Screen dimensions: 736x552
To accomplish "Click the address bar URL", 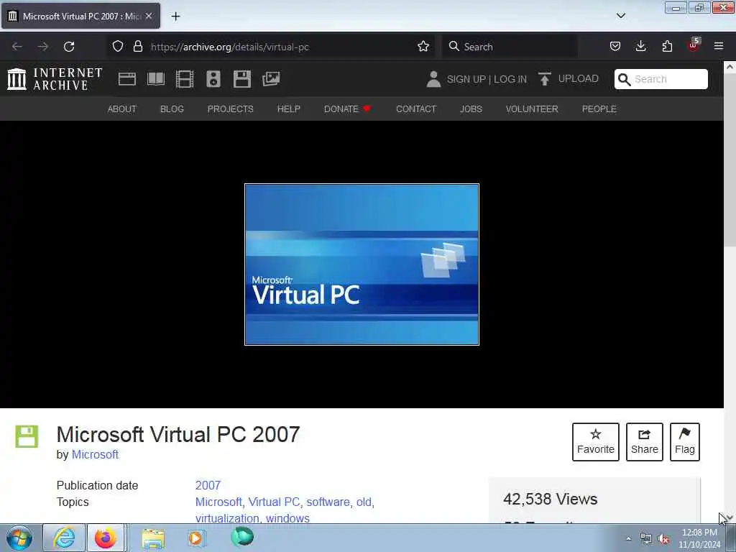I will pyautogui.click(x=230, y=47).
